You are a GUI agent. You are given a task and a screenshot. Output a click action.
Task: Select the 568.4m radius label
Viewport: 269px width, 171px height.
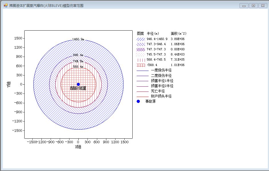pos(78,67)
